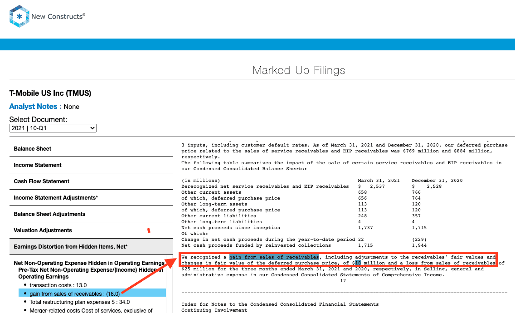The height and width of the screenshot is (313, 515).
Task: Click the 'Merger-related costs Cost of services' item
Action: [91, 310]
